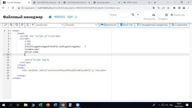
Task: Open tab search chevron
Action: (x=168, y=2)
